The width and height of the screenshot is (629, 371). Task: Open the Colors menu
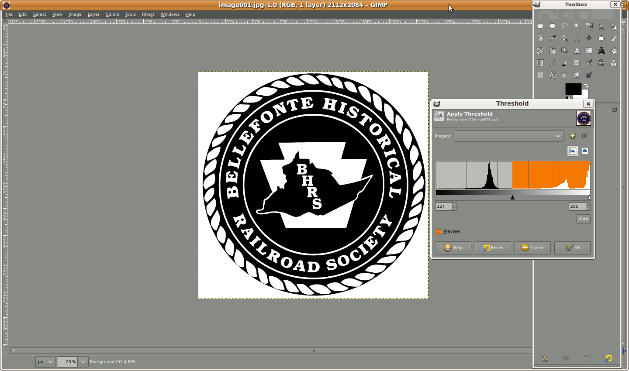[x=112, y=14]
